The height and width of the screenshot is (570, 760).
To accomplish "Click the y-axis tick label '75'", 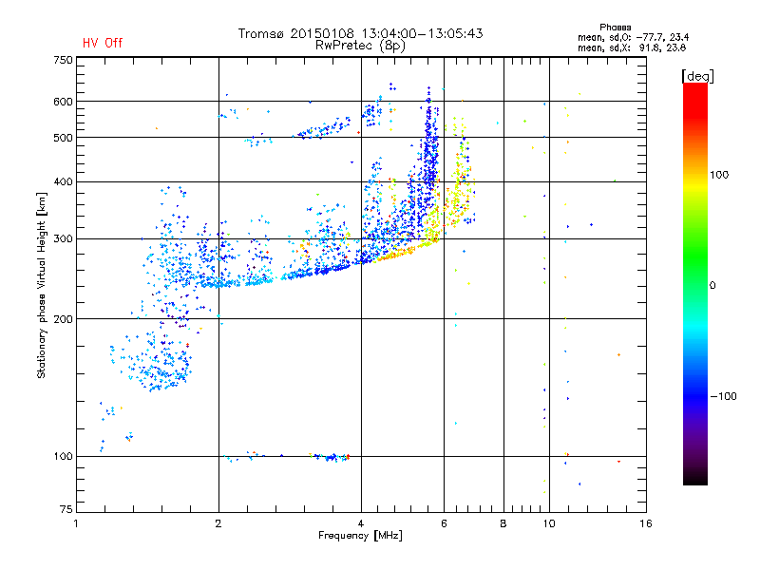I will point(66,509).
